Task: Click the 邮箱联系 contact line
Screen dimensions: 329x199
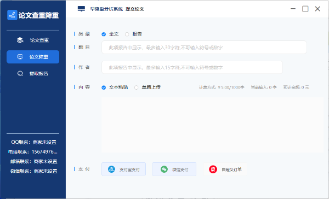Action: 33,161
